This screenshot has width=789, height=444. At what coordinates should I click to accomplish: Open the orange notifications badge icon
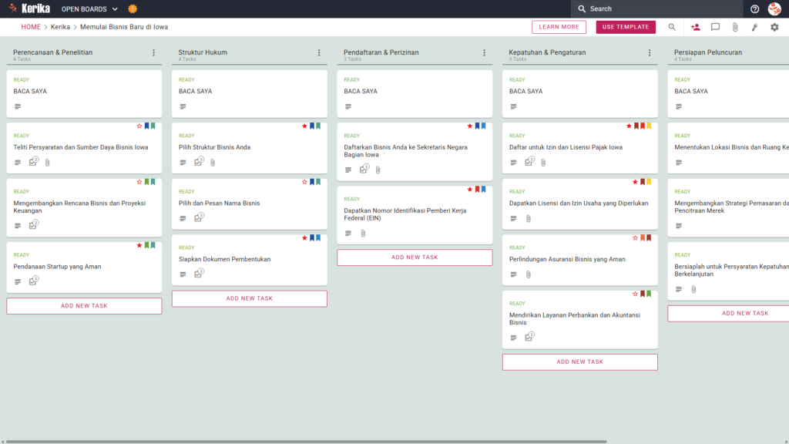(133, 8)
